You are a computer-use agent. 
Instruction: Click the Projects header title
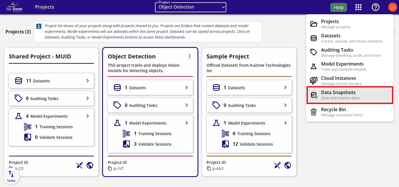pyautogui.click(x=45, y=7)
